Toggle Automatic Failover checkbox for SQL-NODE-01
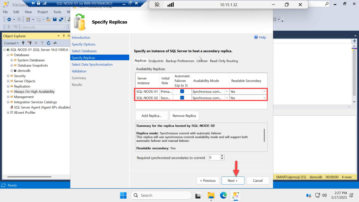Screen dimensions: 359x202 tap(182, 91)
